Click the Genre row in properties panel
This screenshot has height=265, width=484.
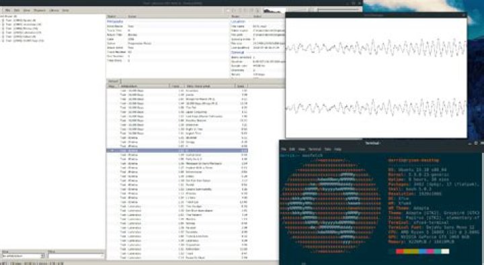(167, 44)
